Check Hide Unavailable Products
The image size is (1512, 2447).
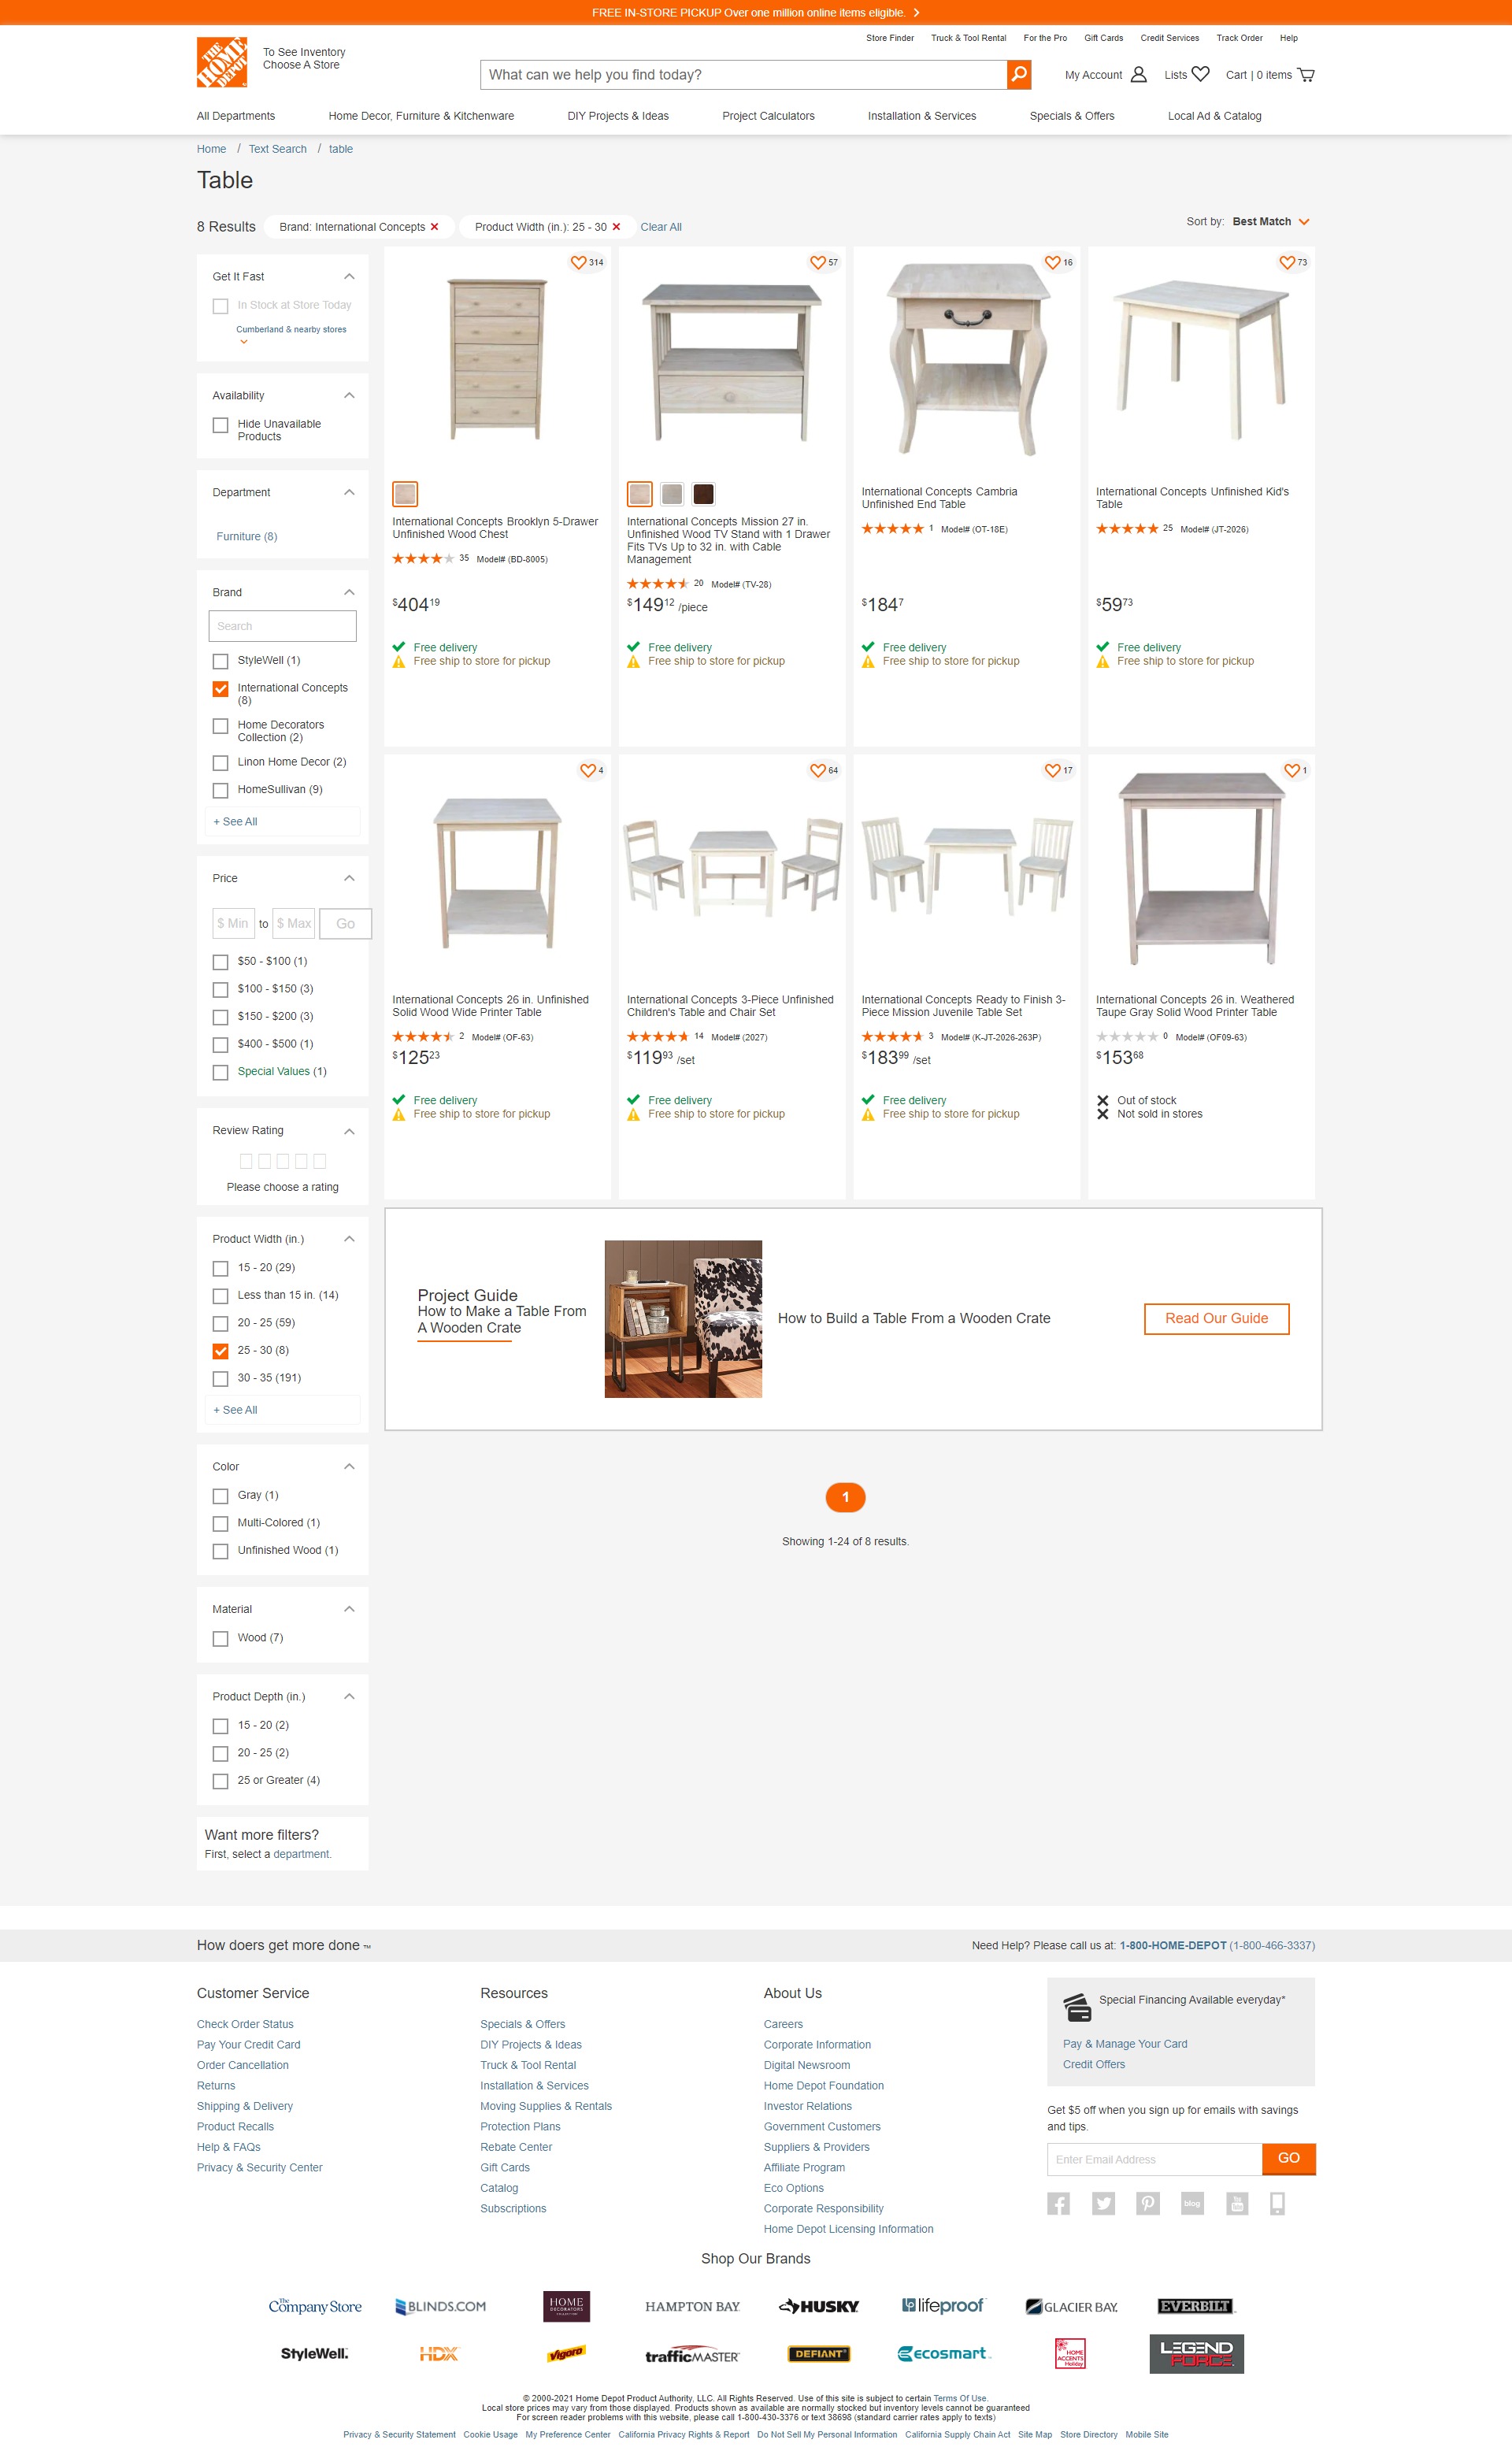[221, 425]
